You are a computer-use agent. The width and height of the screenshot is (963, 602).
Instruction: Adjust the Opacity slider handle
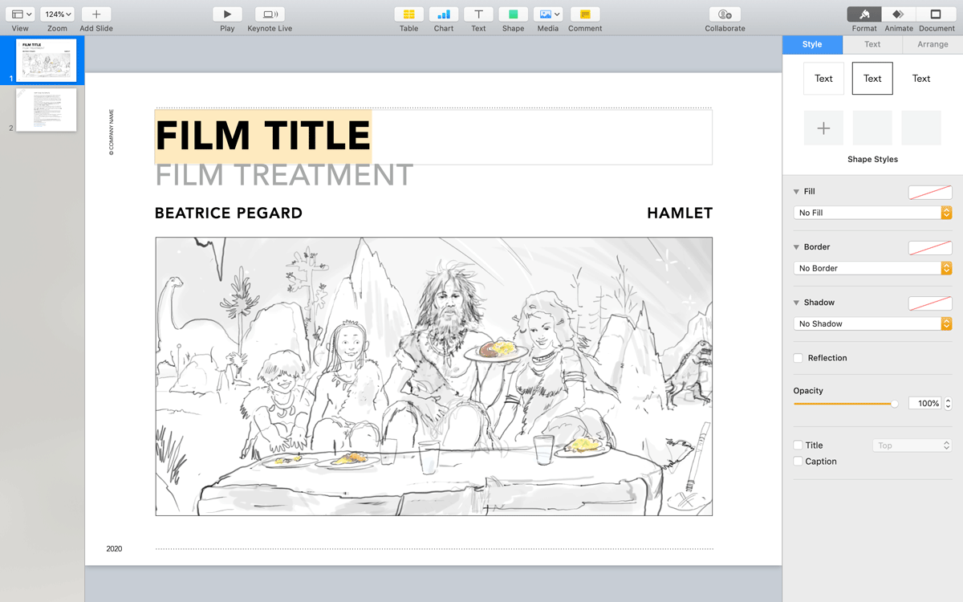pyautogui.click(x=895, y=404)
